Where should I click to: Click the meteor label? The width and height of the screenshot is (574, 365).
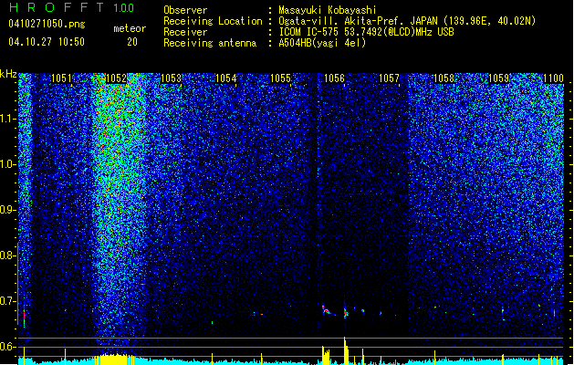(130, 28)
